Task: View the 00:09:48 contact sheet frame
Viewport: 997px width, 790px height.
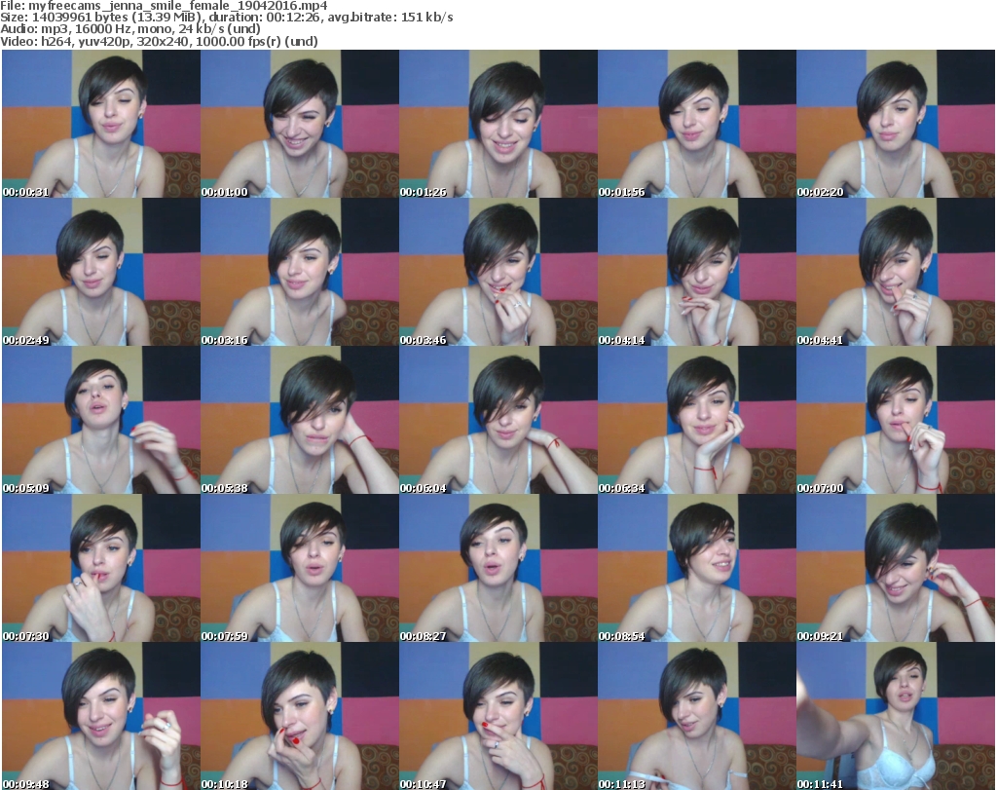Action: [x=101, y=716]
